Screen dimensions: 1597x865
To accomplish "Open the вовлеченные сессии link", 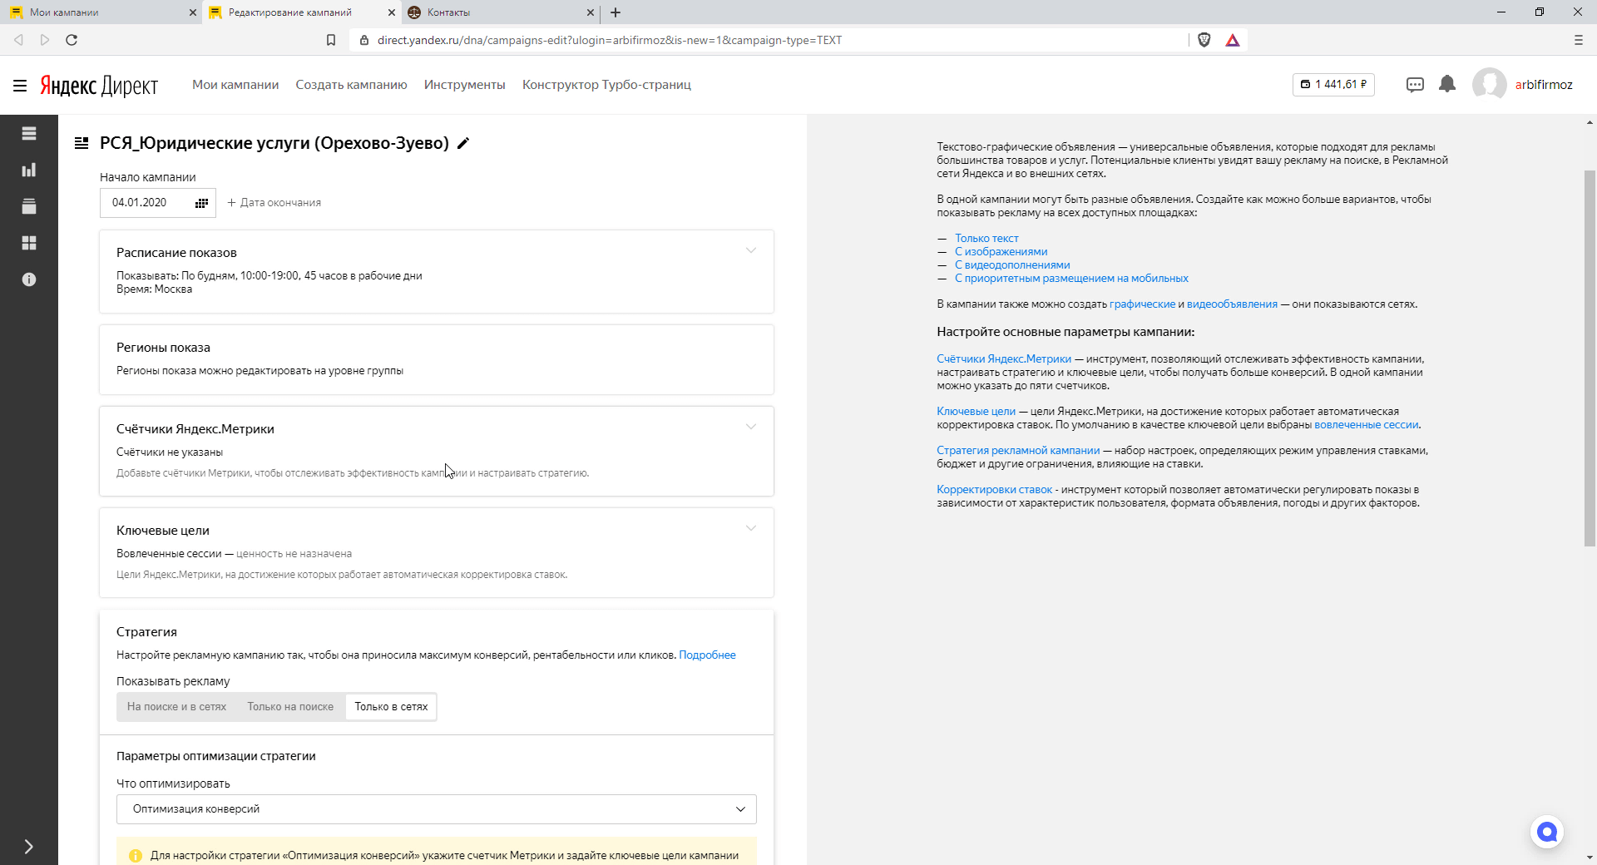I will pyautogui.click(x=1366, y=425).
